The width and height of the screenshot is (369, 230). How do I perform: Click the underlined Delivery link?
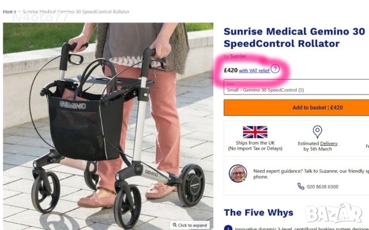pos(329,144)
